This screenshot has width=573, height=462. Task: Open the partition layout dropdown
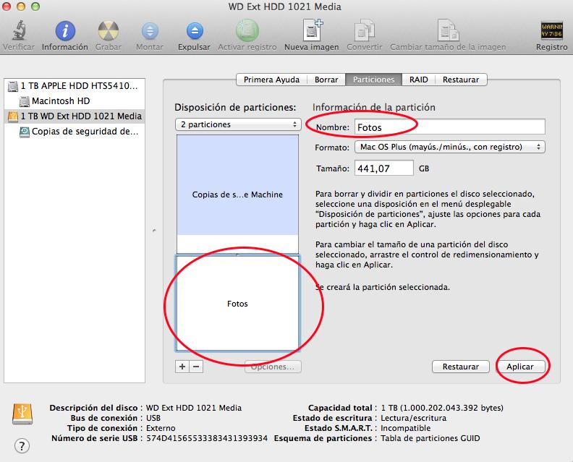click(x=237, y=124)
